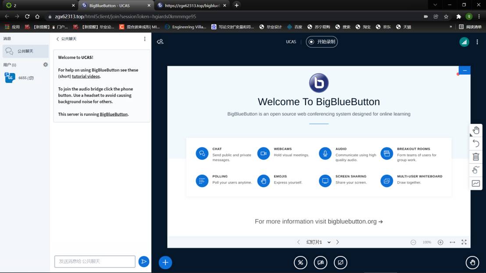Start screen sharing button
The height and width of the screenshot is (273, 486).
[341, 262]
